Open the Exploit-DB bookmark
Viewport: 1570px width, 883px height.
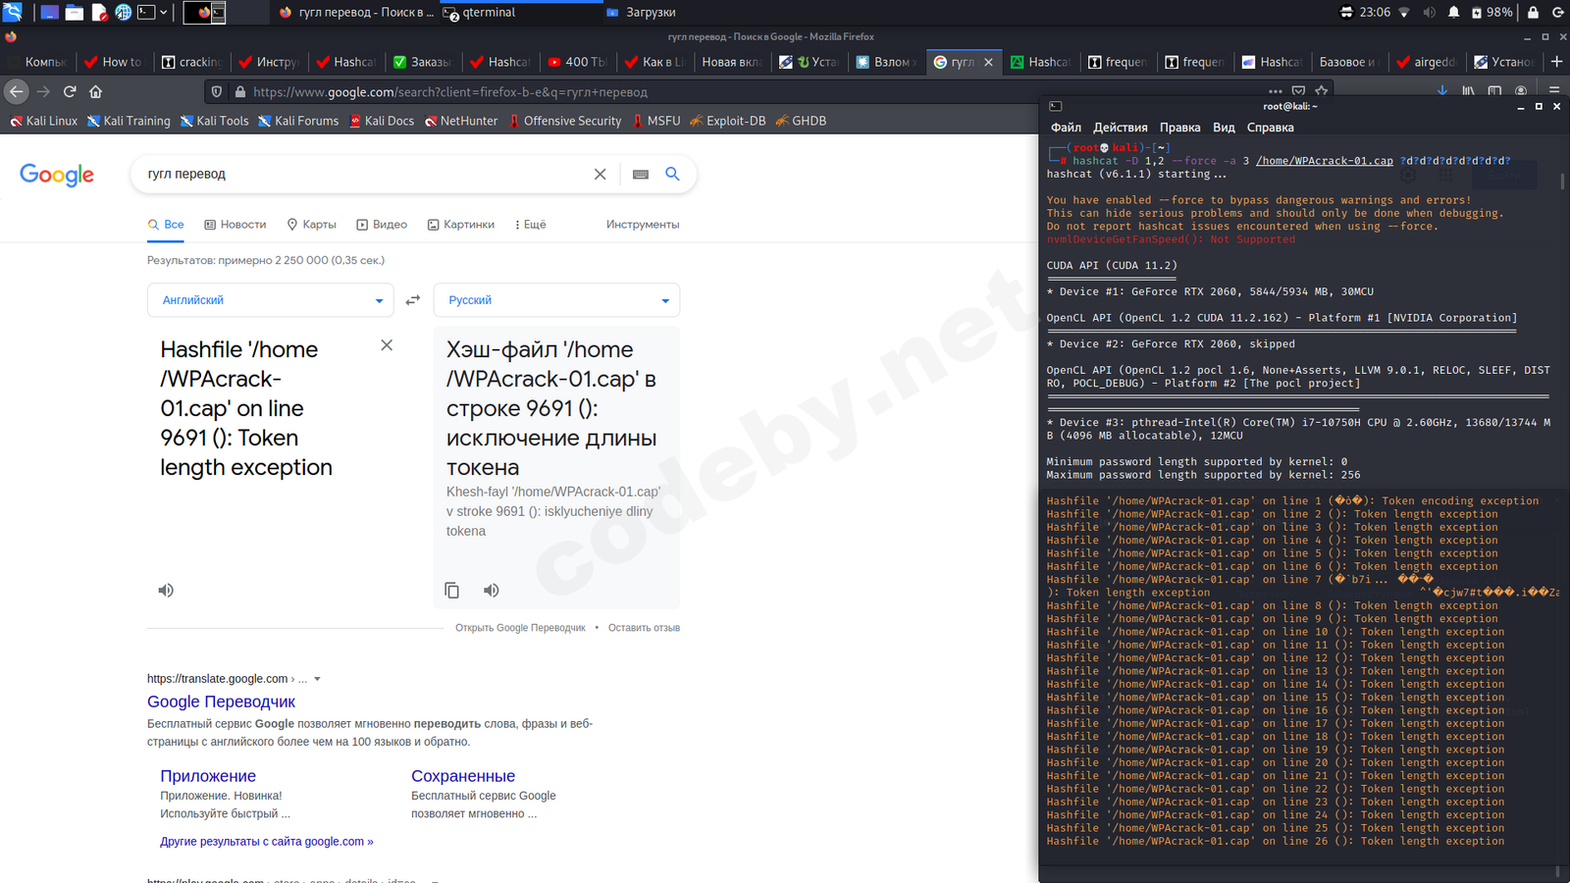[727, 121]
